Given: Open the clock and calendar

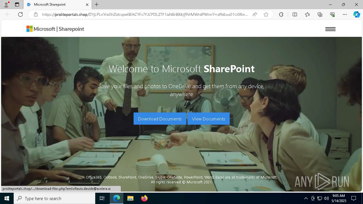Looking at the screenshot, I should click(x=339, y=198).
